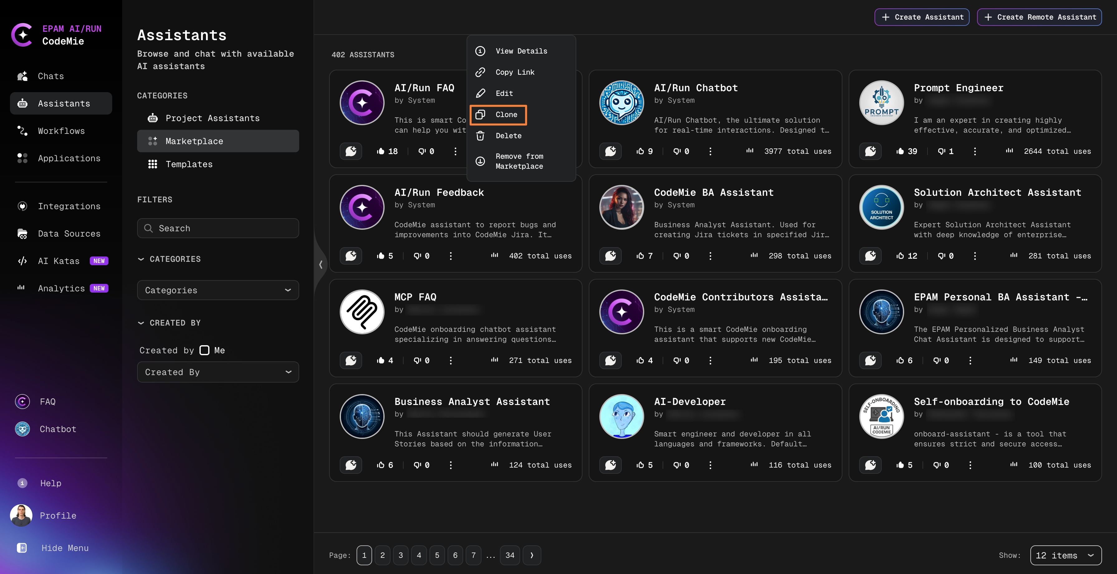Click thumbs-down icon on MCP FAQ card
The image size is (1117, 574).
[417, 360]
